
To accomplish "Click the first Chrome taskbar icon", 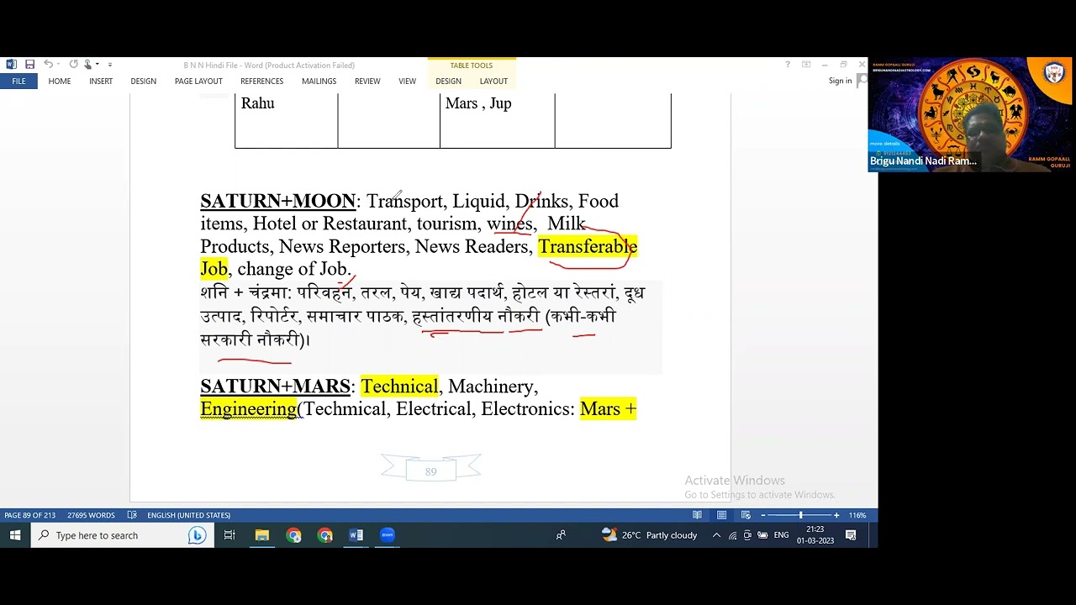I will click(x=293, y=535).
